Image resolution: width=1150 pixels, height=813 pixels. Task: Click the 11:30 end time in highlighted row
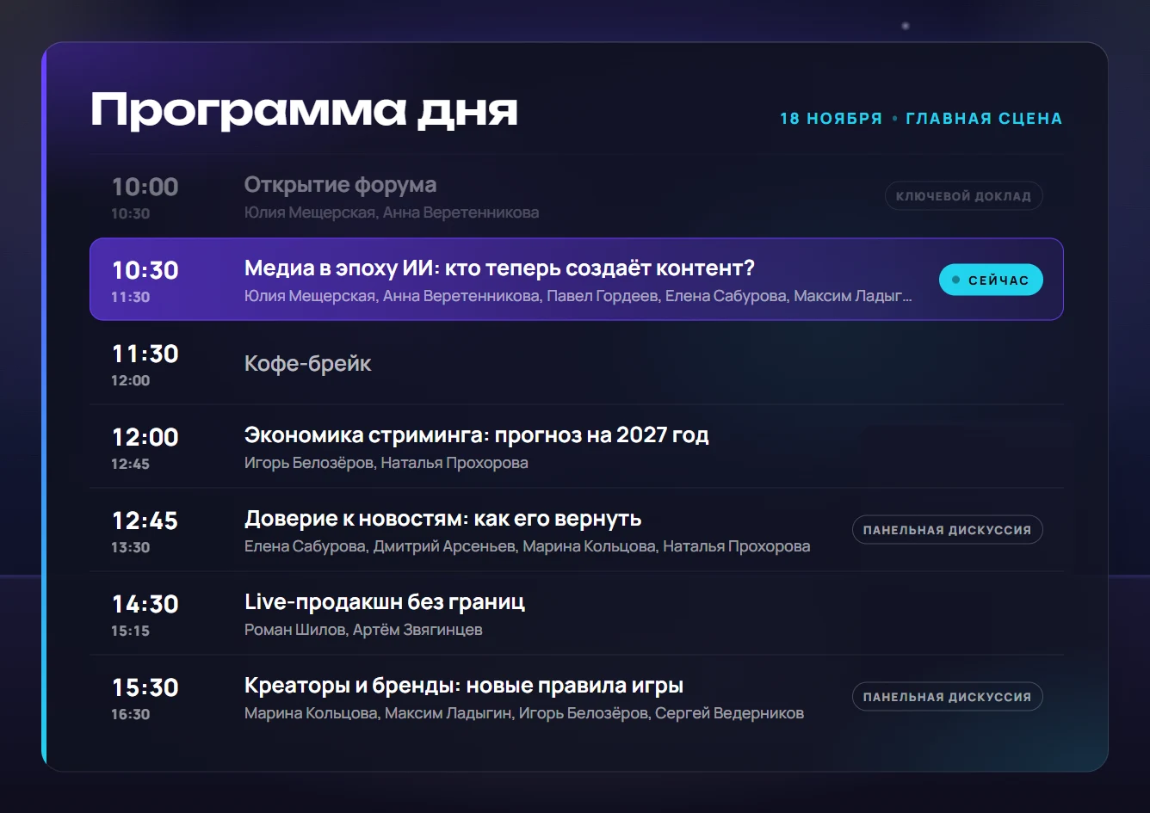click(130, 297)
